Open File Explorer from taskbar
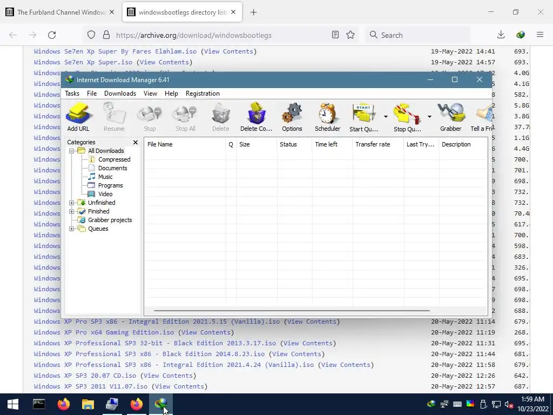 88,404
